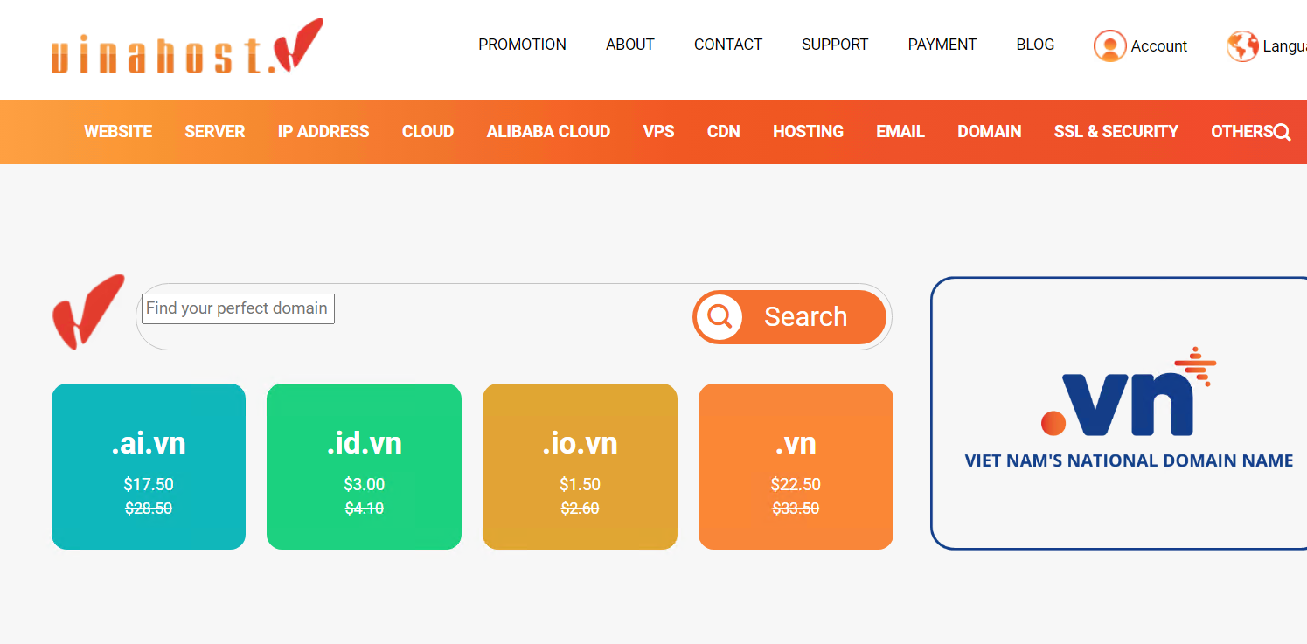Open the .vn national domain banner
Screen dimensions: 1307x644
click(x=1119, y=412)
